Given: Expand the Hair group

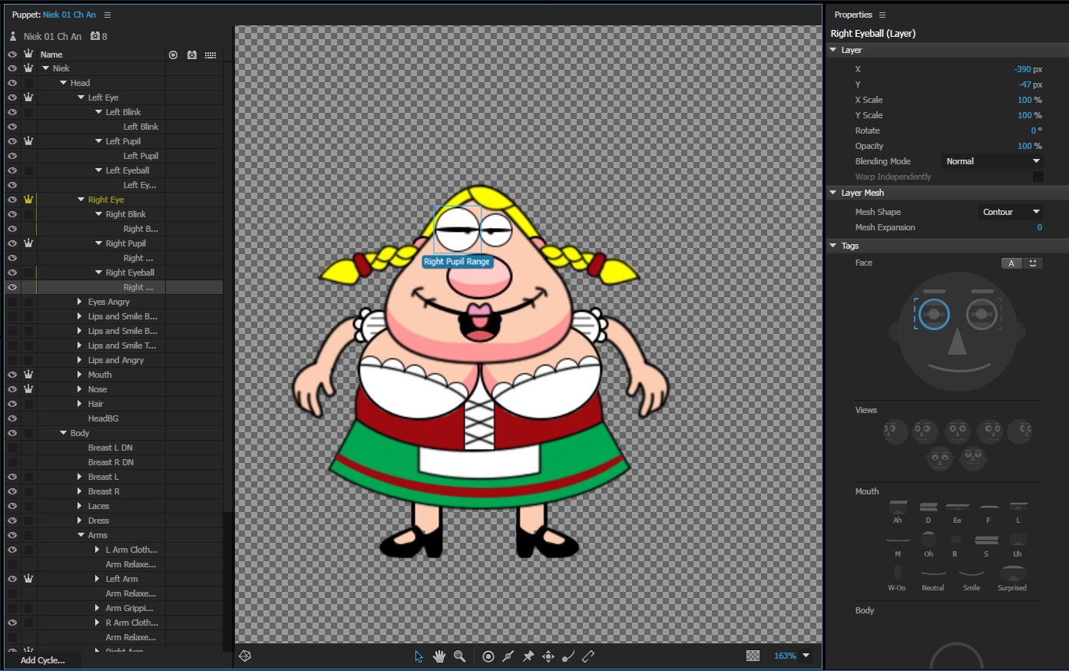Looking at the screenshot, I should coord(80,404).
